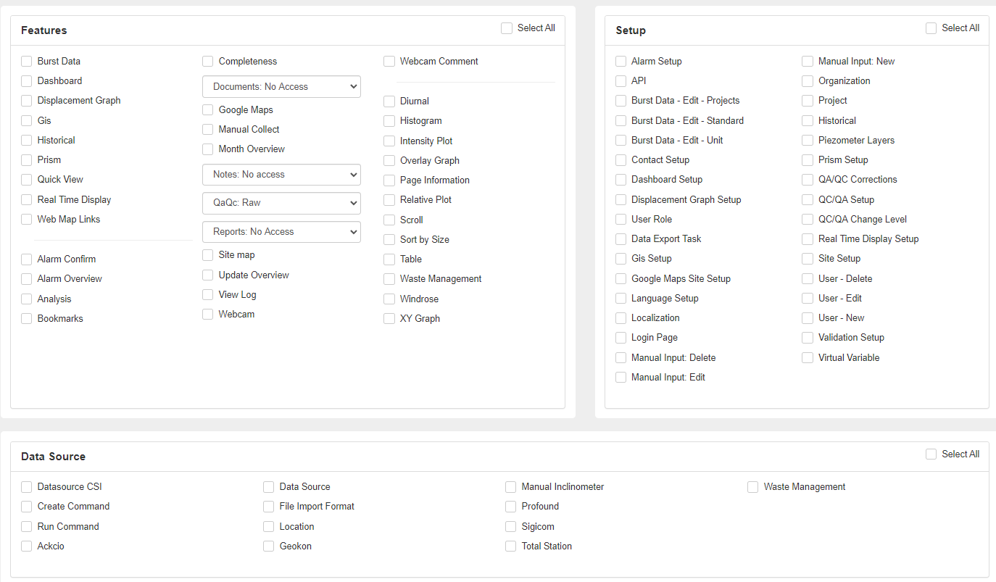The image size is (996, 582).
Task: Enable the Windrose checkbox
Action: tap(389, 299)
